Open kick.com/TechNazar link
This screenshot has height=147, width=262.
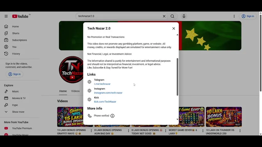point(105,101)
